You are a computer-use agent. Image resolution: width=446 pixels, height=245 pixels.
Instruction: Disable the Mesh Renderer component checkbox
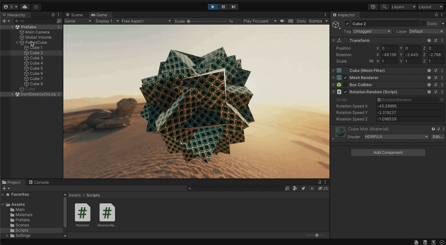point(346,78)
